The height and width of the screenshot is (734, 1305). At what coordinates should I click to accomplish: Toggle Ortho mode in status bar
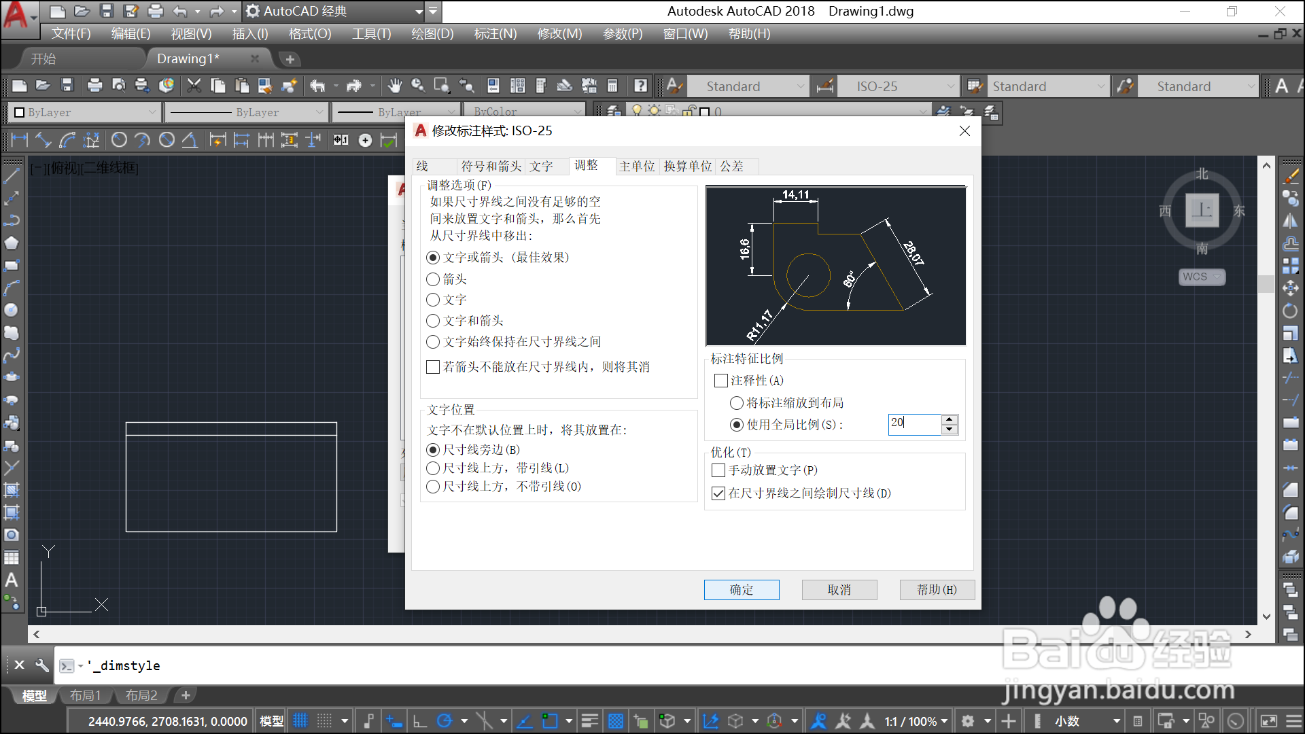pyautogui.click(x=420, y=721)
